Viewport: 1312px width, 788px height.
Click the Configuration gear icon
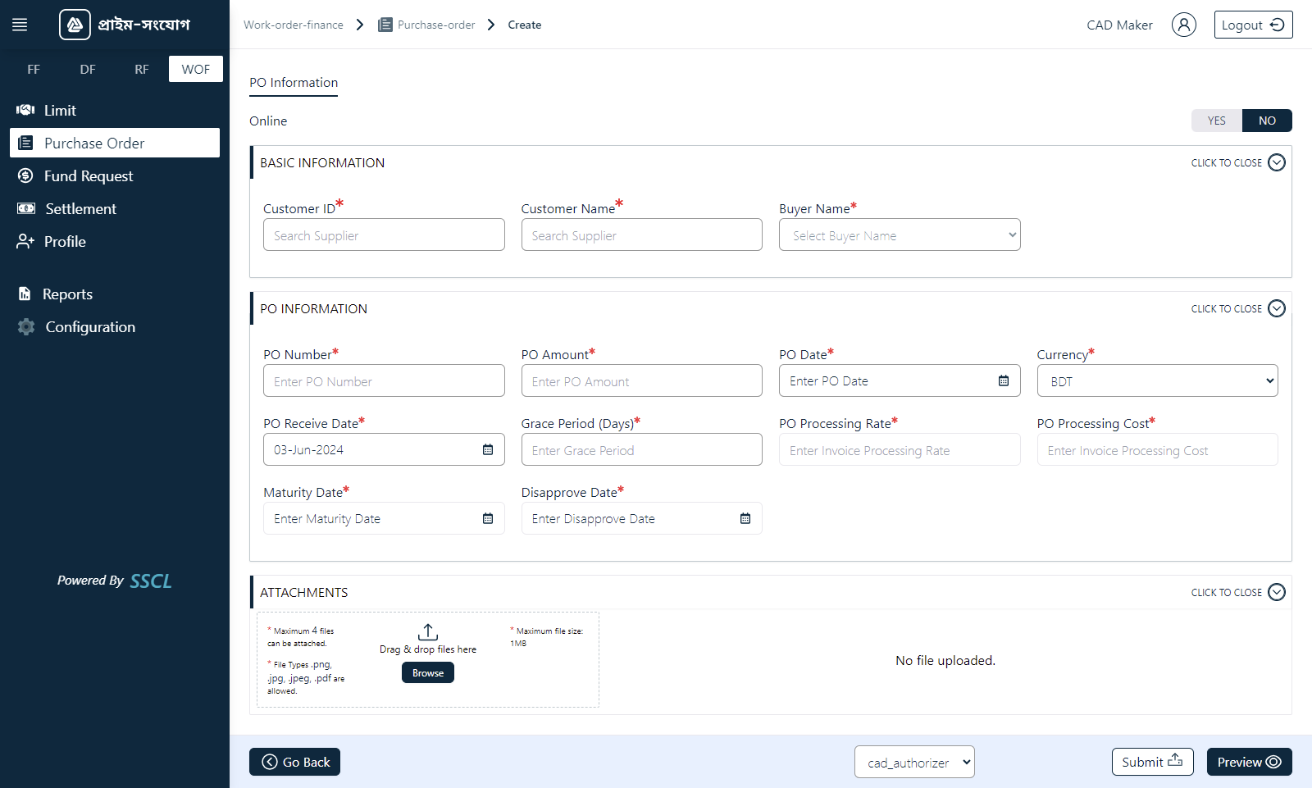tap(26, 326)
